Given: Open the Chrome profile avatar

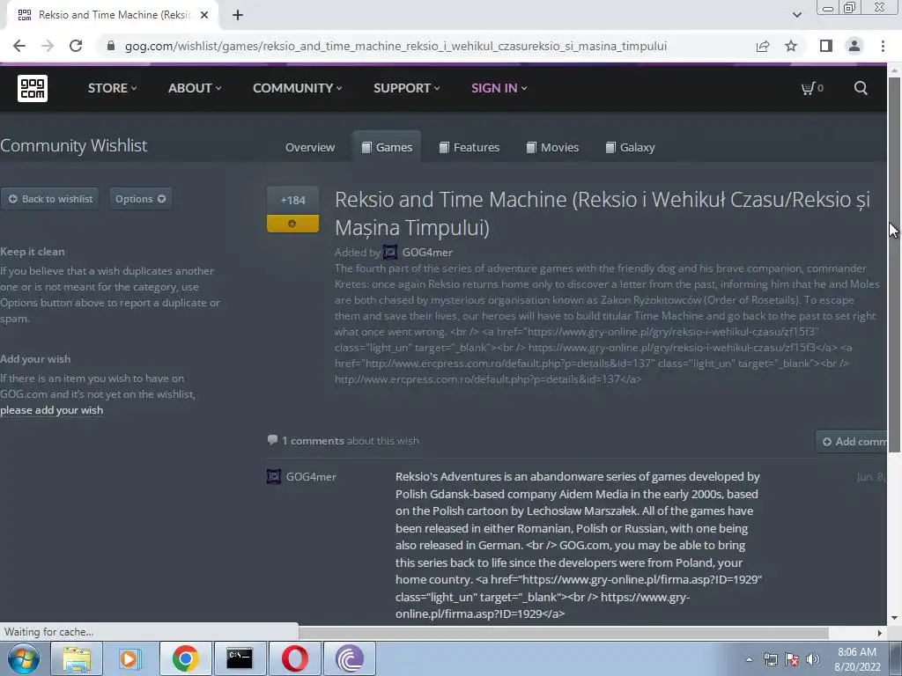Looking at the screenshot, I should (854, 46).
